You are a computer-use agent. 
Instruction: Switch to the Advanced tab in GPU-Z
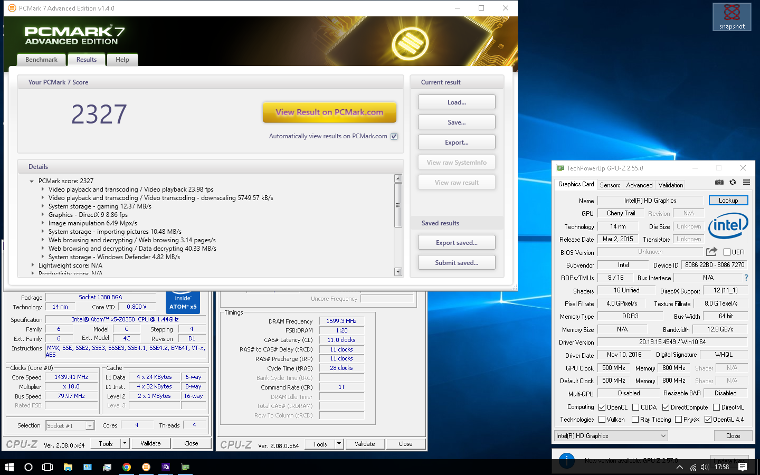tap(639, 185)
